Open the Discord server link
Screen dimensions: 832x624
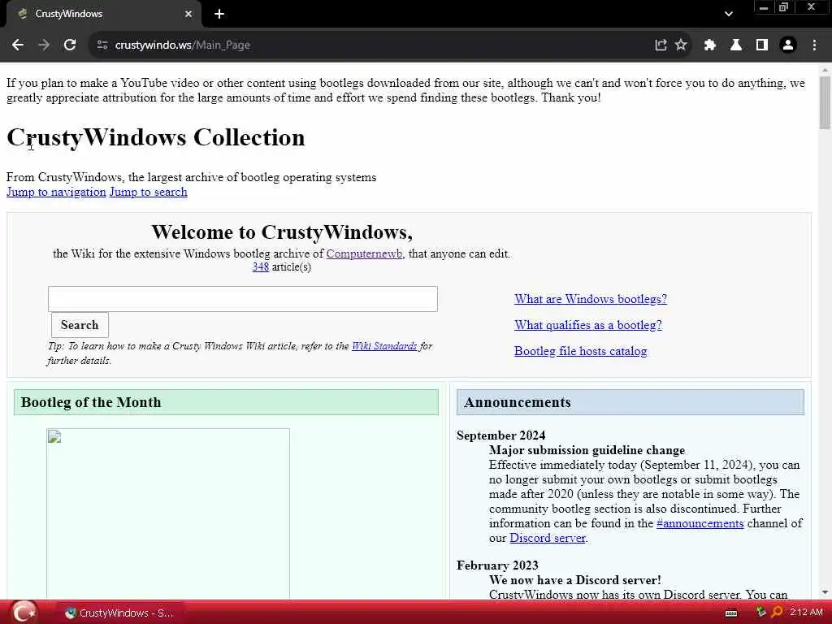pyautogui.click(x=548, y=538)
